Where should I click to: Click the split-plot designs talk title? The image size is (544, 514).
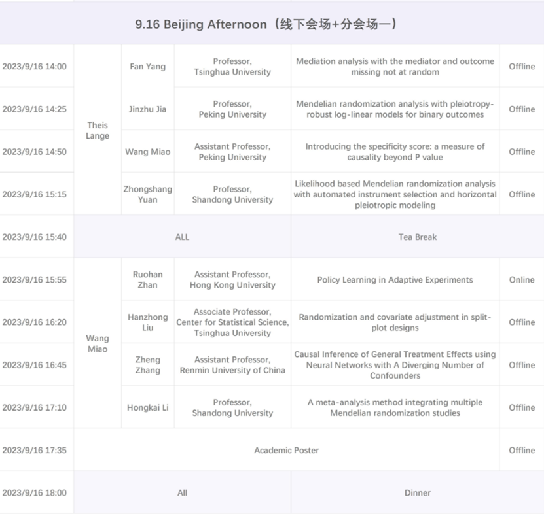pos(395,322)
